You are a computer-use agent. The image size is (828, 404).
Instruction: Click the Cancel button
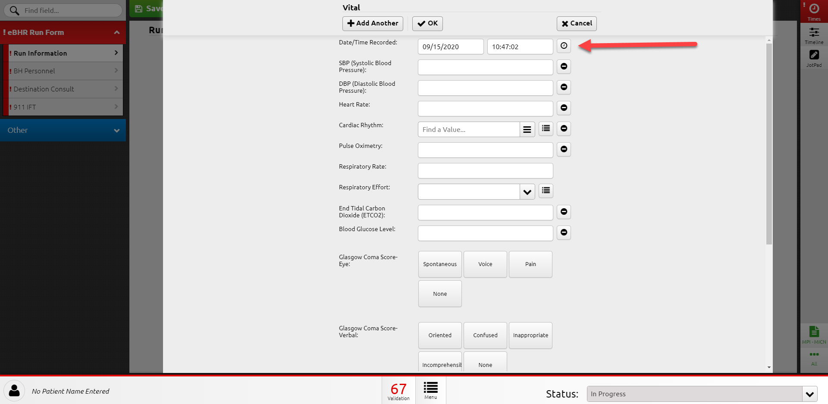click(x=577, y=23)
